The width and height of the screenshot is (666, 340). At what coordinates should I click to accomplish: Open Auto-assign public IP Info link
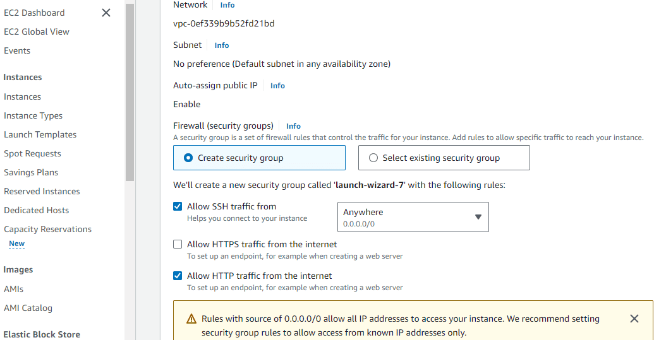pyautogui.click(x=277, y=86)
